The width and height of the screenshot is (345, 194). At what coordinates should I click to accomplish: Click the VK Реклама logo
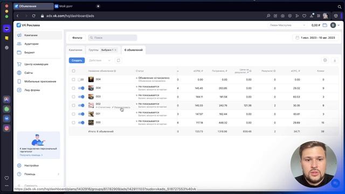click(x=28, y=25)
